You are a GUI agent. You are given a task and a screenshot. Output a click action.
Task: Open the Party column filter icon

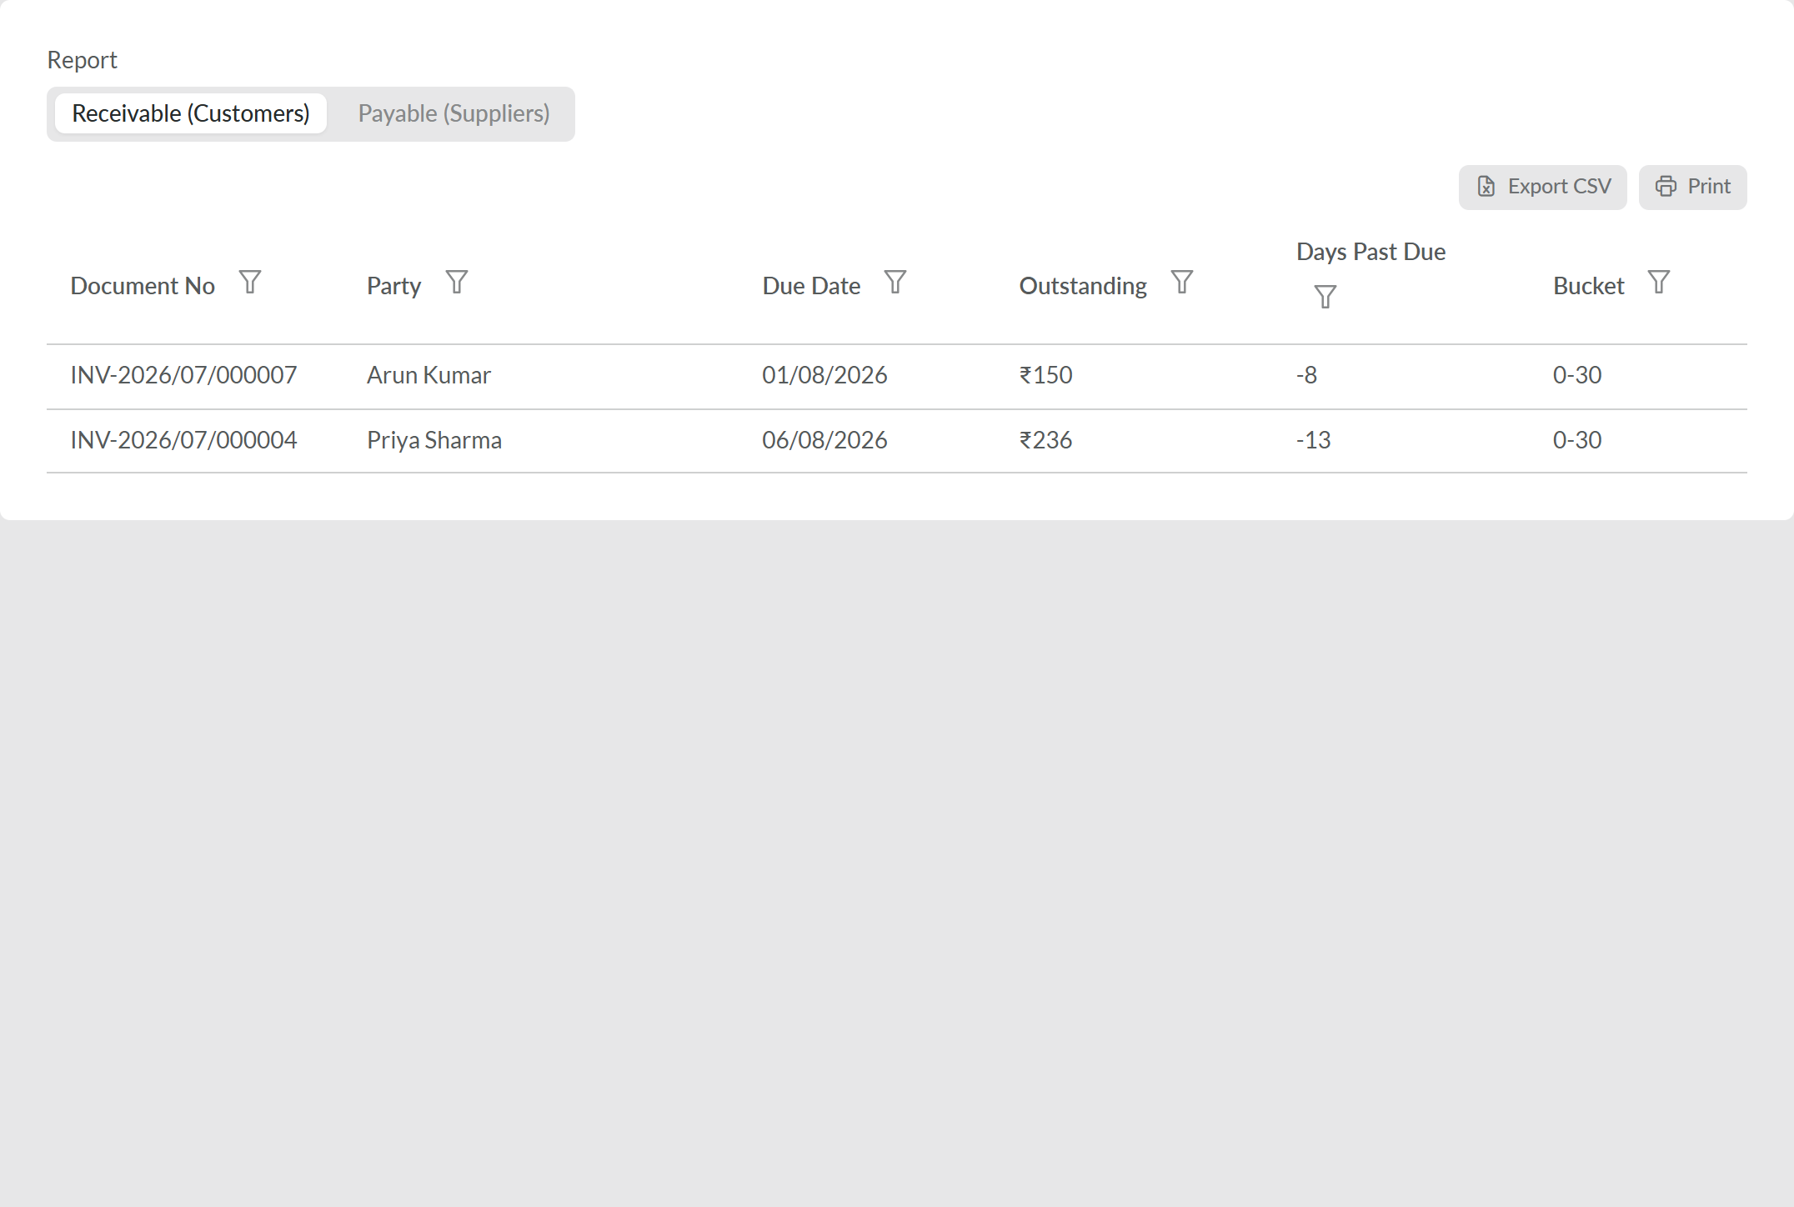coord(457,283)
